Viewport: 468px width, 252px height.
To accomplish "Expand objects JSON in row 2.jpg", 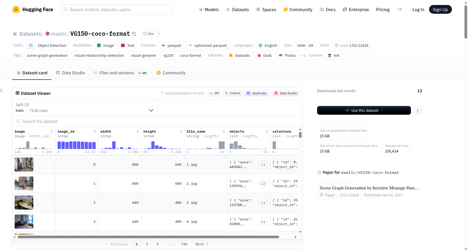I will (x=263, y=184).
